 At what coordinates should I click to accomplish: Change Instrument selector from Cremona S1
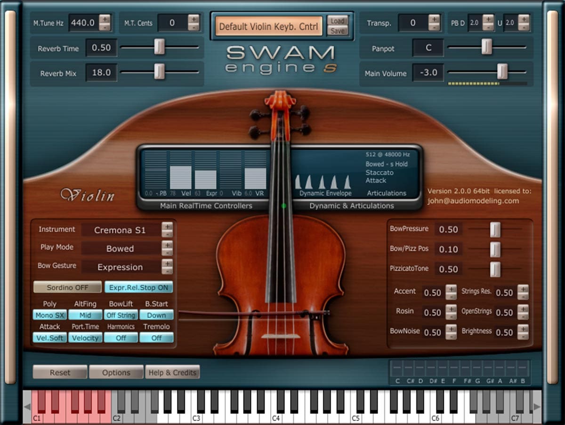[167, 230]
